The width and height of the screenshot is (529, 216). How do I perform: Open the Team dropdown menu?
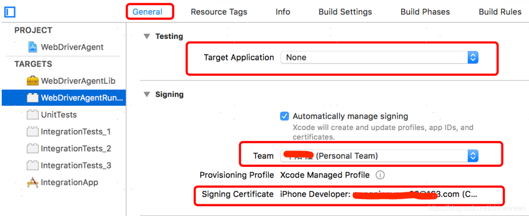[x=379, y=156]
